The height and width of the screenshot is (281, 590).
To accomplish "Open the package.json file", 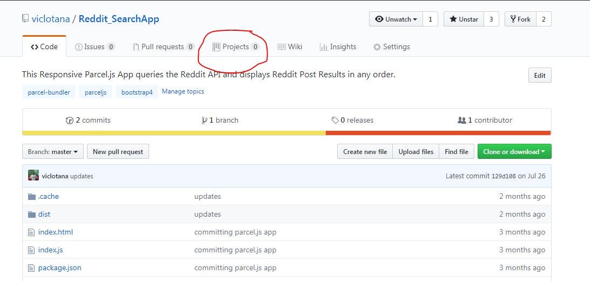I will pos(60,268).
